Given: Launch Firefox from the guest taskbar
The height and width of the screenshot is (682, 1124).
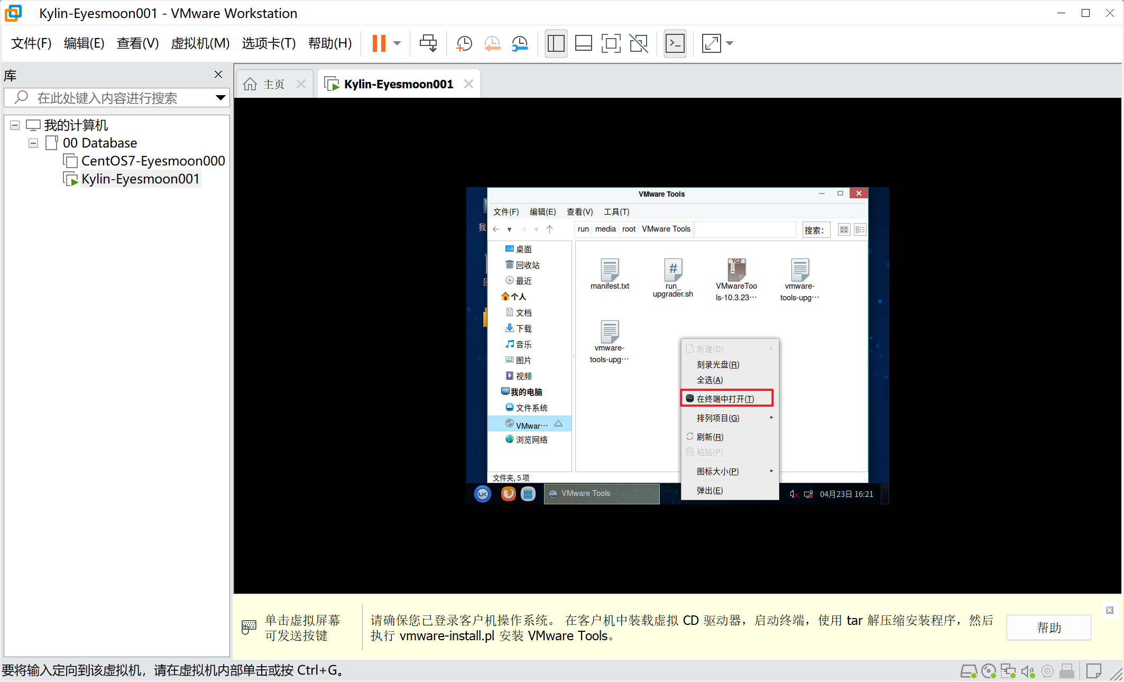Looking at the screenshot, I should (x=508, y=494).
